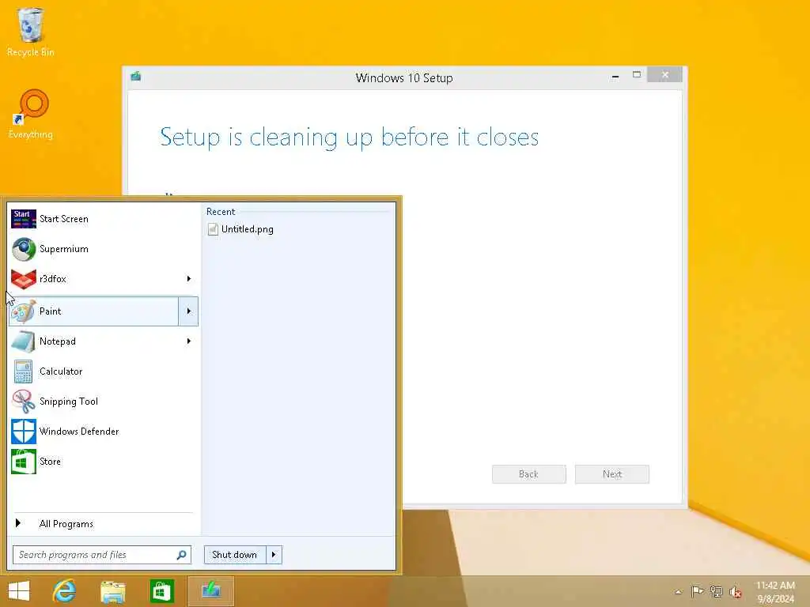Image resolution: width=810 pixels, height=607 pixels.
Task: Open the Calculator icon
Action: (24, 371)
